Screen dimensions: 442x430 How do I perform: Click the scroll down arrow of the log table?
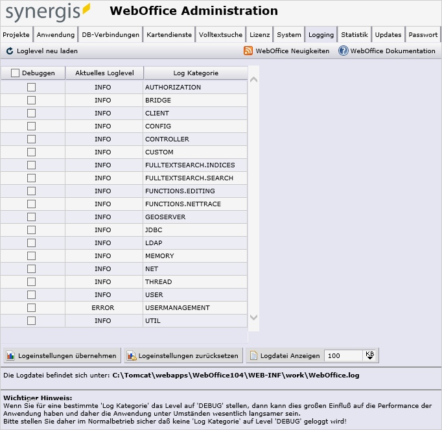pos(253,317)
